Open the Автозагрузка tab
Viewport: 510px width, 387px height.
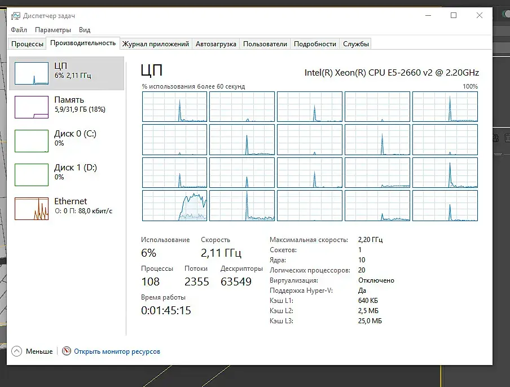[x=216, y=44]
